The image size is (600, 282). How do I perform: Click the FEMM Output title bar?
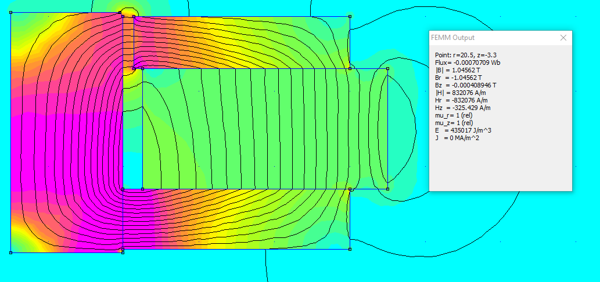click(501, 38)
